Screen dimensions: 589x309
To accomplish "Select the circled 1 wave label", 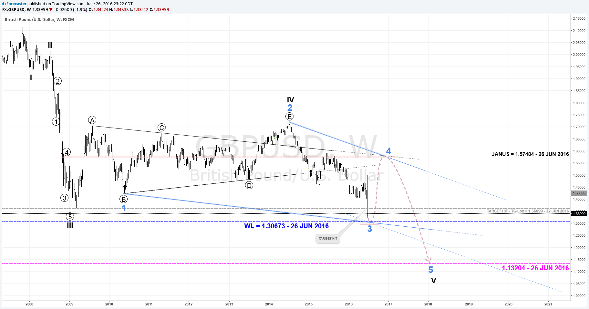I will coord(56,122).
